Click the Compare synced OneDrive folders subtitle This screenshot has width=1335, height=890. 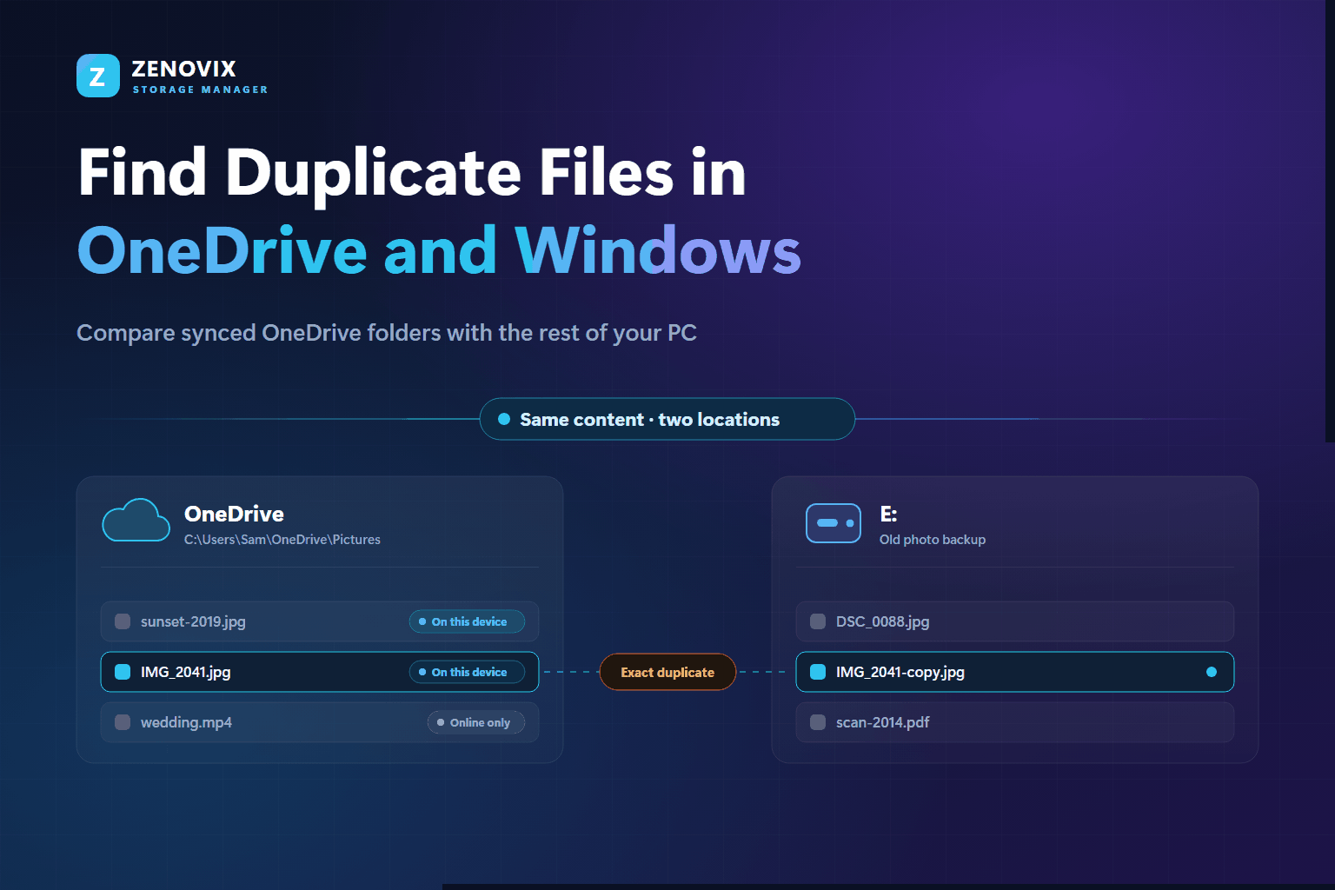387,333
